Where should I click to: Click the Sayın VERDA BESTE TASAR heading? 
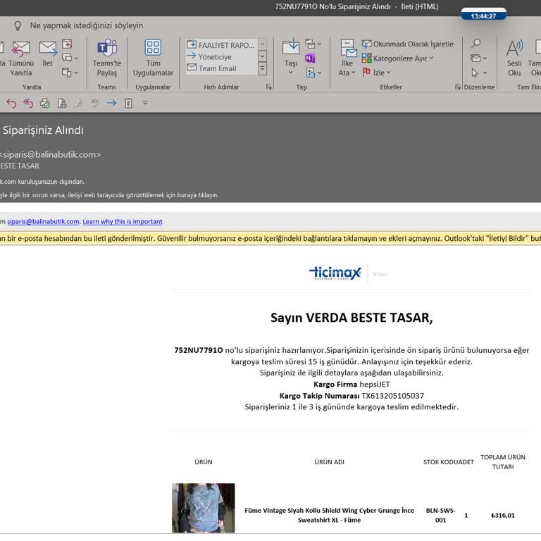(352, 318)
